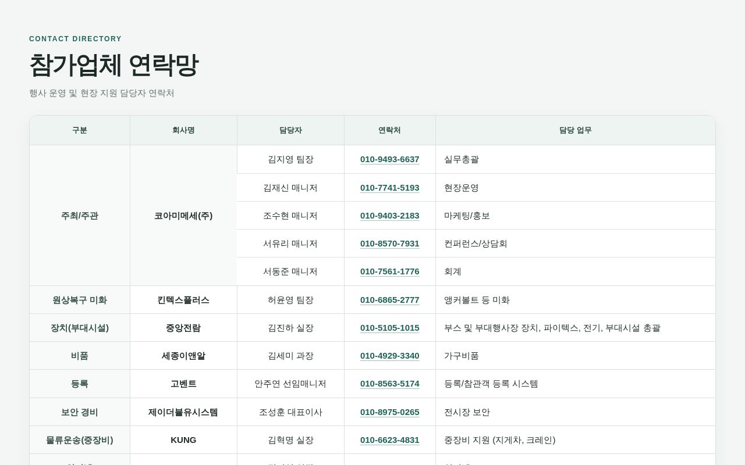Image resolution: width=745 pixels, height=465 pixels.
Task: Click duty text 앵커볼트 등 미화
Action: [477, 300]
